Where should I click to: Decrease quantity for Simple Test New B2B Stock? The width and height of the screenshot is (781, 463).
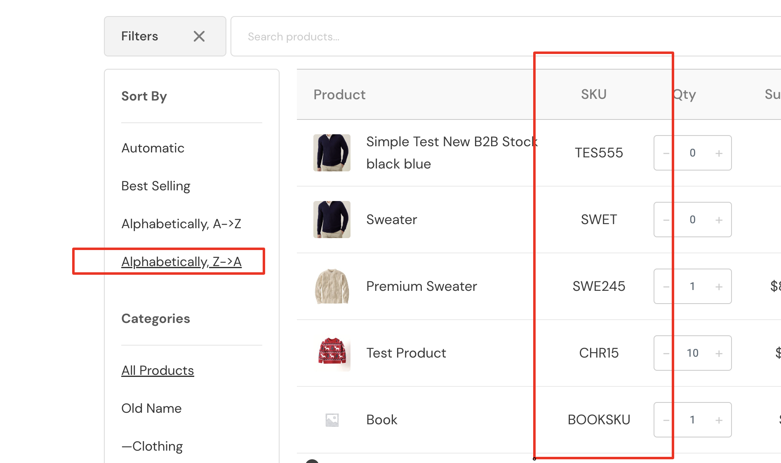coord(666,153)
